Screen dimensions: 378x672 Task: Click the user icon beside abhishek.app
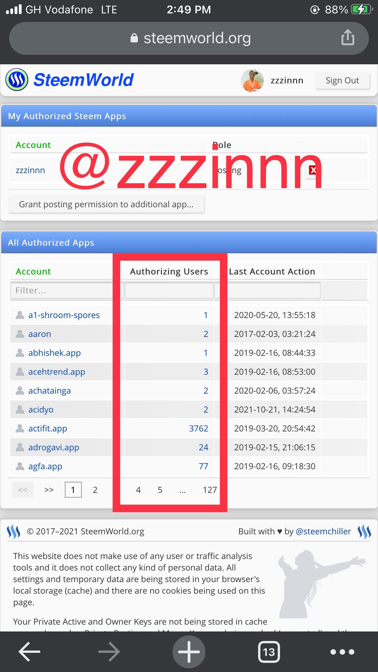pos(20,353)
